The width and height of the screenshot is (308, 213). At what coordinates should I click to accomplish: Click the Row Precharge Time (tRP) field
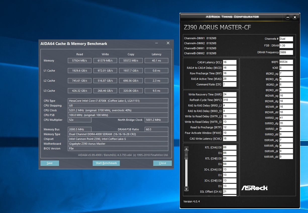pyautogui.click(x=230, y=73)
